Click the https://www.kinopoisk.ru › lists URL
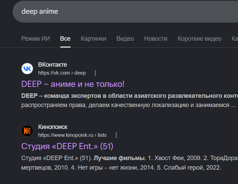 tap(72, 135)
